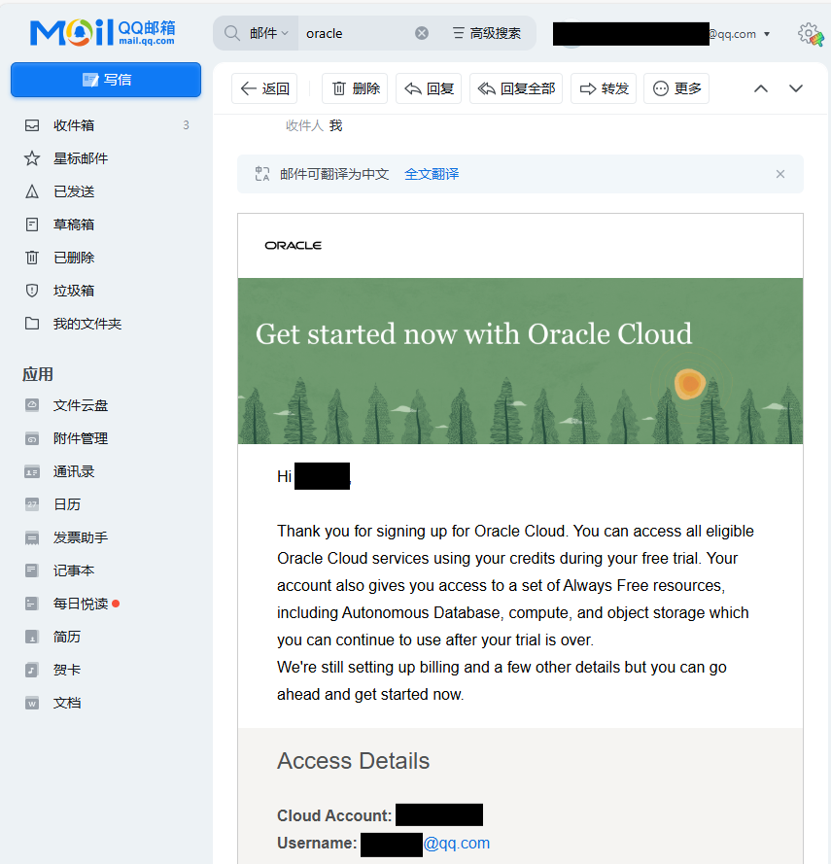Clear the oracle search text

coord(422,34)
